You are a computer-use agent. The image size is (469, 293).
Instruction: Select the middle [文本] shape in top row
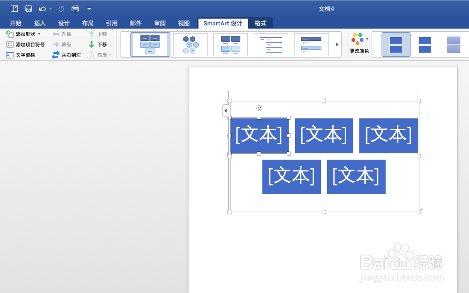coord(324,136)
